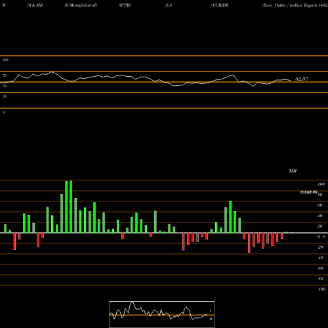
Task: Click the RSI 70 axis label
Action: (5, 75)
